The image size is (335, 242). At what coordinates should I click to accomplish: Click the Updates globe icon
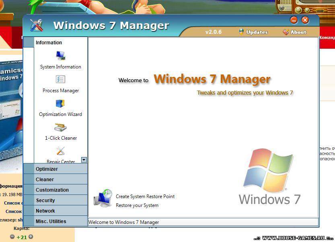pyautogui.click(x=241, y=32)
